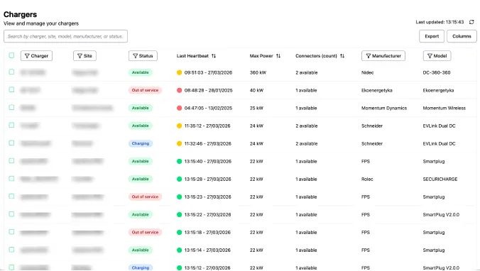The width and height of the screenshot is (480, 271).
Task: Sort by Max Power arrows icon
Action: pyautogui.click(x=278, y=56)
